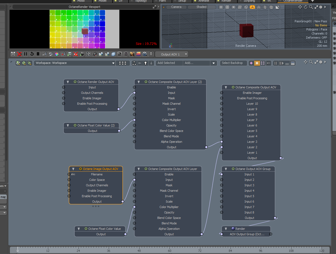The image size is (336, 254).
Task: Collapse the Render node
Action: pos(226,229)
